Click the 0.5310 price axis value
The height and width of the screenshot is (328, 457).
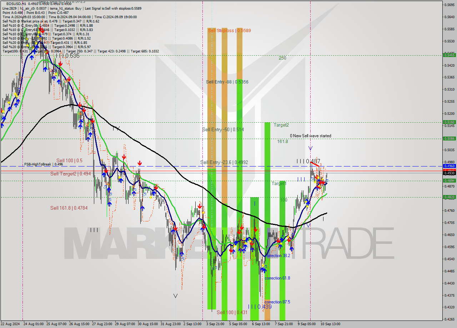tap(449, 89)
